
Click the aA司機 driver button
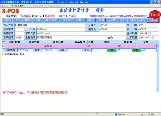[153, 20]
